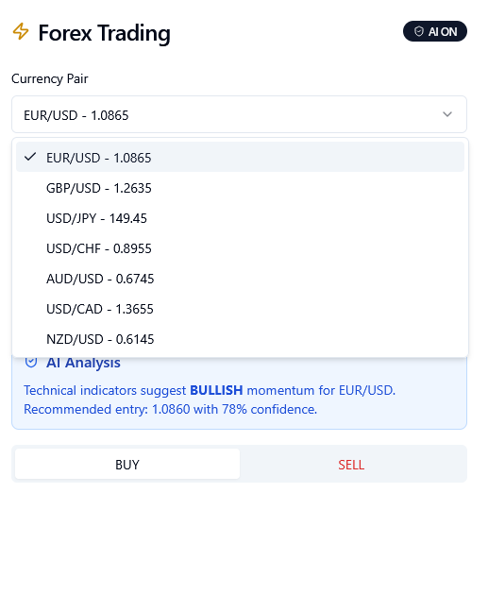Click the lightning bolt icon beside Forex Trading
This screenshot has width=488, height=612.
pyautogui.click(x=20, y=31)
